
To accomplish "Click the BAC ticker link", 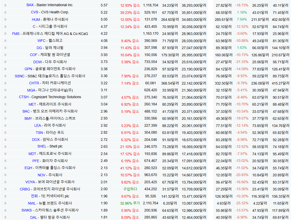I will pos(26,111).
